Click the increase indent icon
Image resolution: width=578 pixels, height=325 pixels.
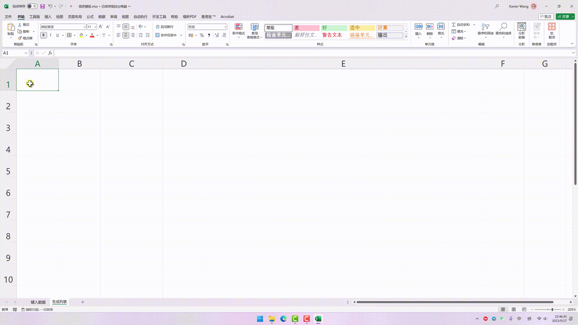pos(148,35)
